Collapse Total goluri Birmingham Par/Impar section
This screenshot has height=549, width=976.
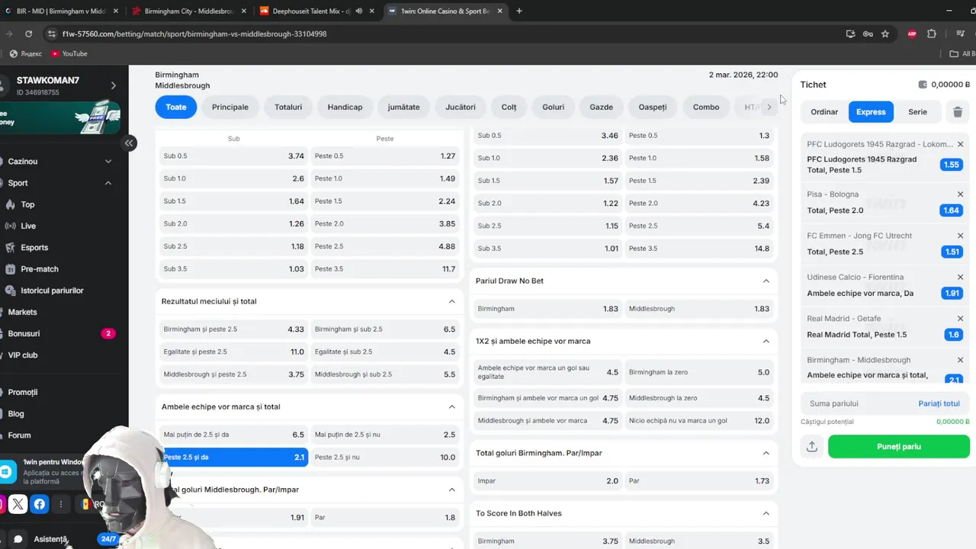(766, 453)
